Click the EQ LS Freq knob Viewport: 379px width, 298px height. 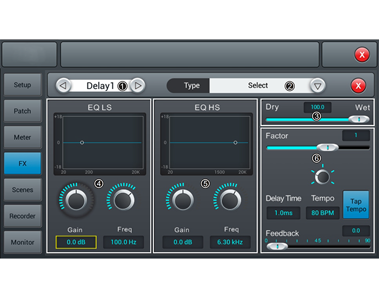(125, 200)
